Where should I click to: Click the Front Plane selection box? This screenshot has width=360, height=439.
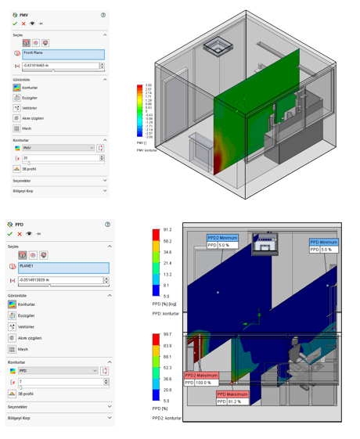63,55
